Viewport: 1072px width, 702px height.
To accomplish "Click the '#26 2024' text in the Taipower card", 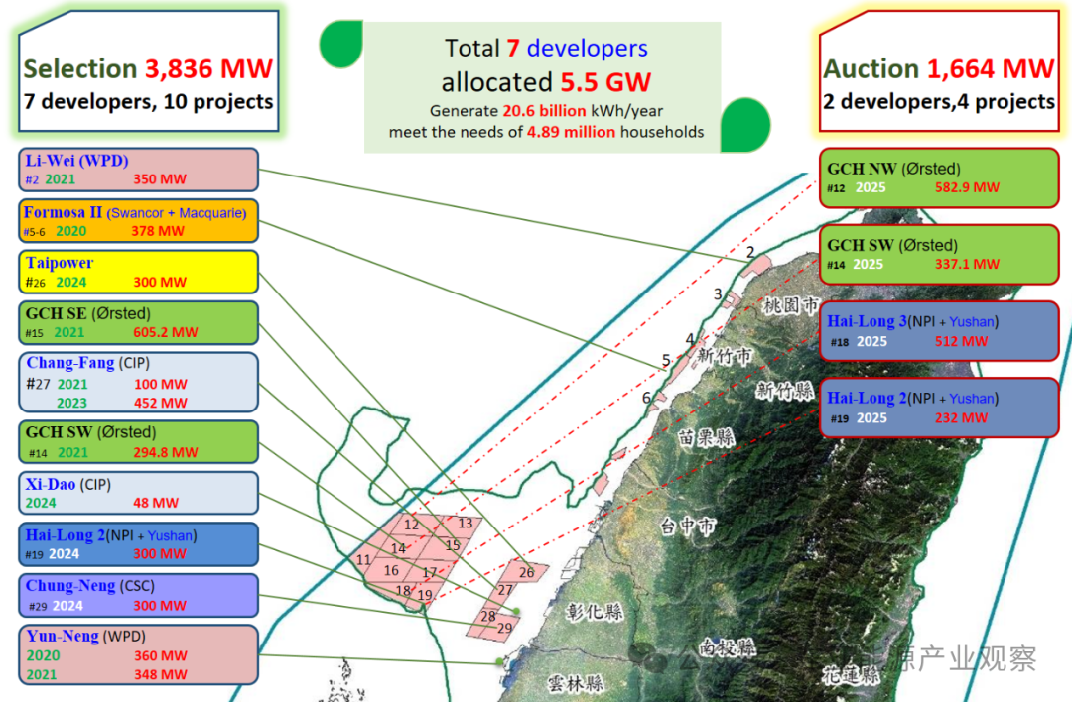I will coord(56,282).
